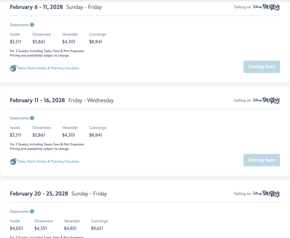Click Staterooms info icon for February 20-25 sailing

[32, 211]
